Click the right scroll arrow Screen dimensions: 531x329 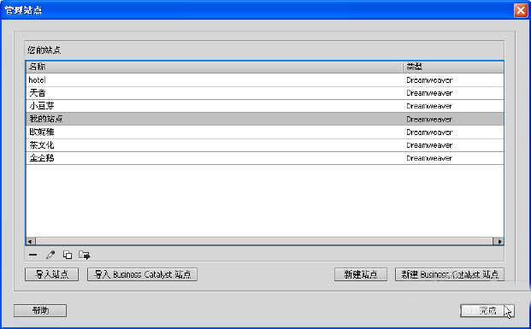499,241
